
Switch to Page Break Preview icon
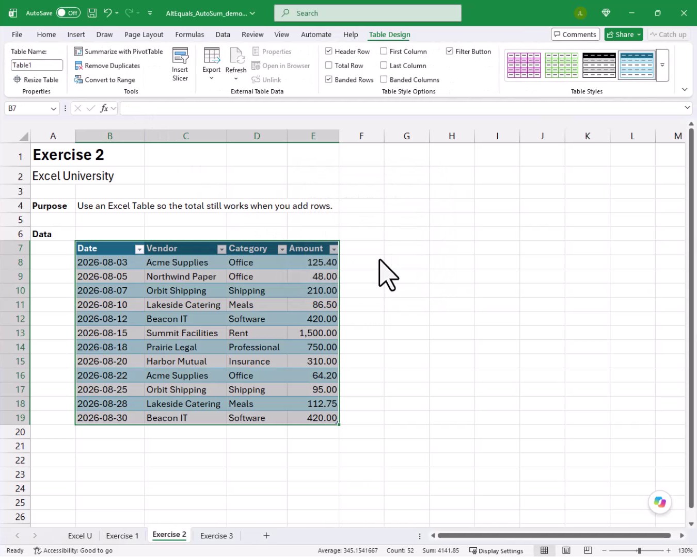pos(588,550)
